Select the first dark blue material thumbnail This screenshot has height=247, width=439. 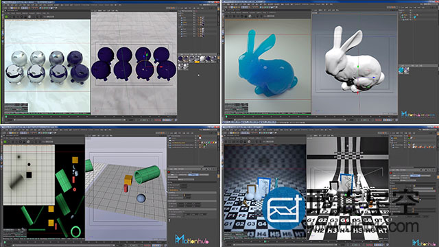pyautogui.click(x=180, y=58)
